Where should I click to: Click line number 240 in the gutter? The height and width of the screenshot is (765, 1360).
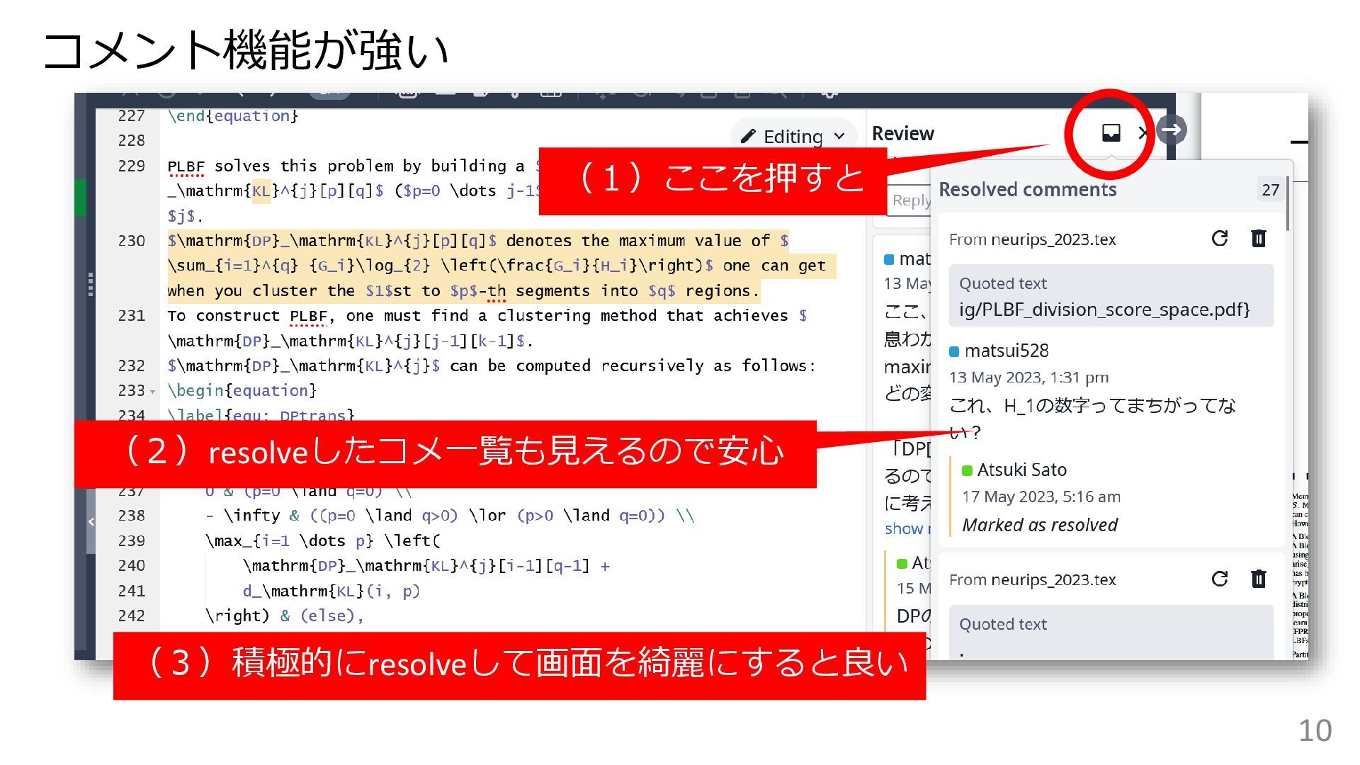click(x=131, y=566)
